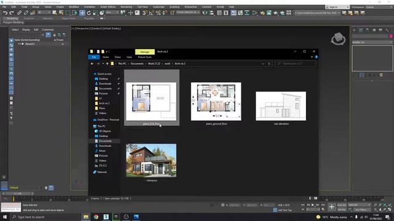Click the ViewCube in the viewport
This screenshot has height=221, width=394.
point(338,38)
